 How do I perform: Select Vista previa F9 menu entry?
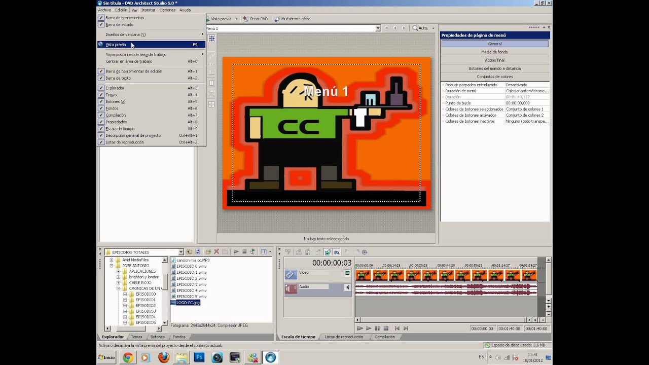152,45
